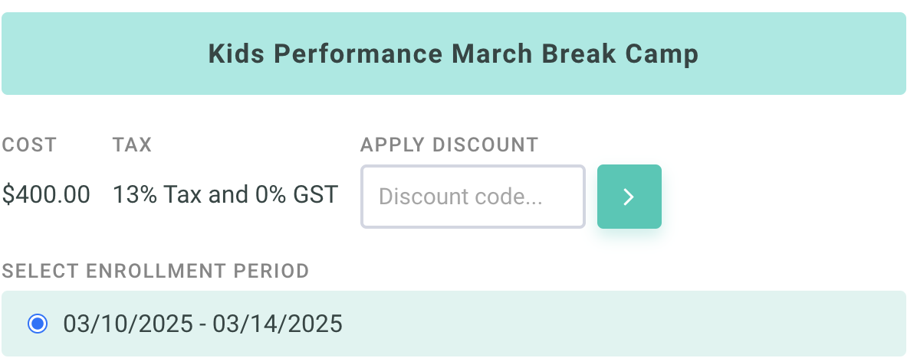The image size is (917, 358).
Task: Click the $400.00 cost amount
Action: 46,195
